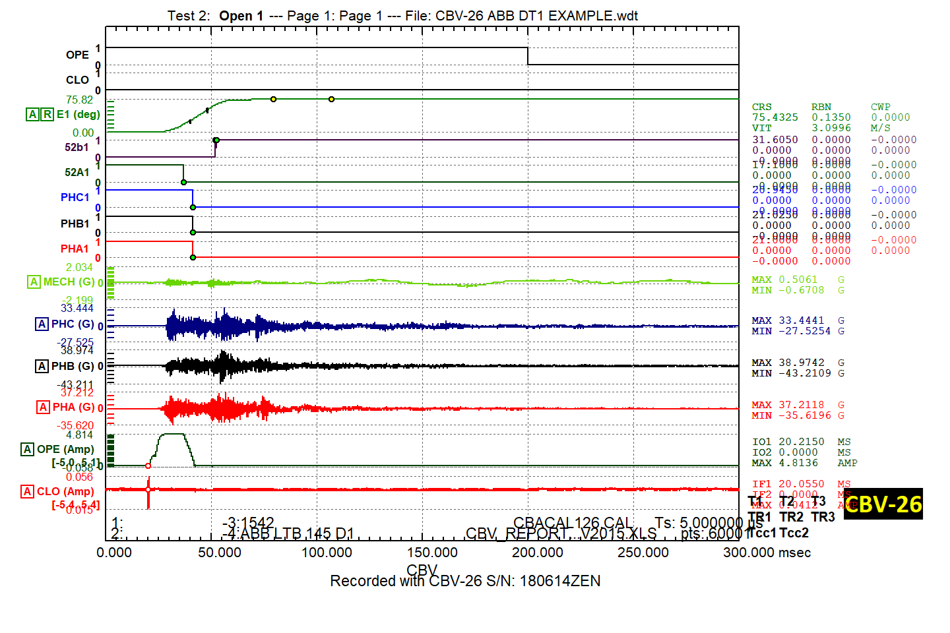This screenshot has width=950, height=633.
Task: Click the A box beside MECH (G)
Action: point(34,282)
